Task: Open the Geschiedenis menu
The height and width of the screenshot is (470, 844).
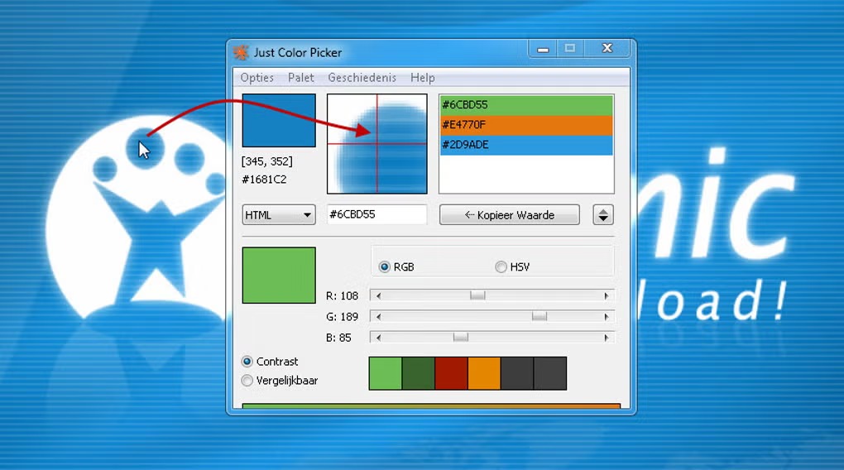Action: click(362, 78)
